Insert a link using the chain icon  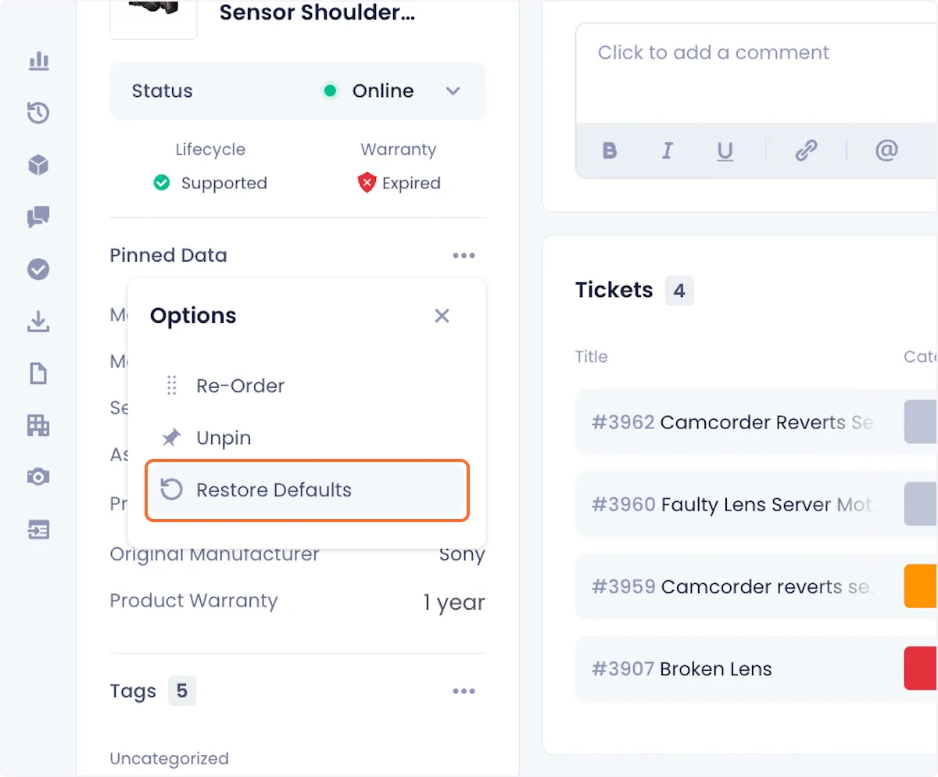[806, 151]
